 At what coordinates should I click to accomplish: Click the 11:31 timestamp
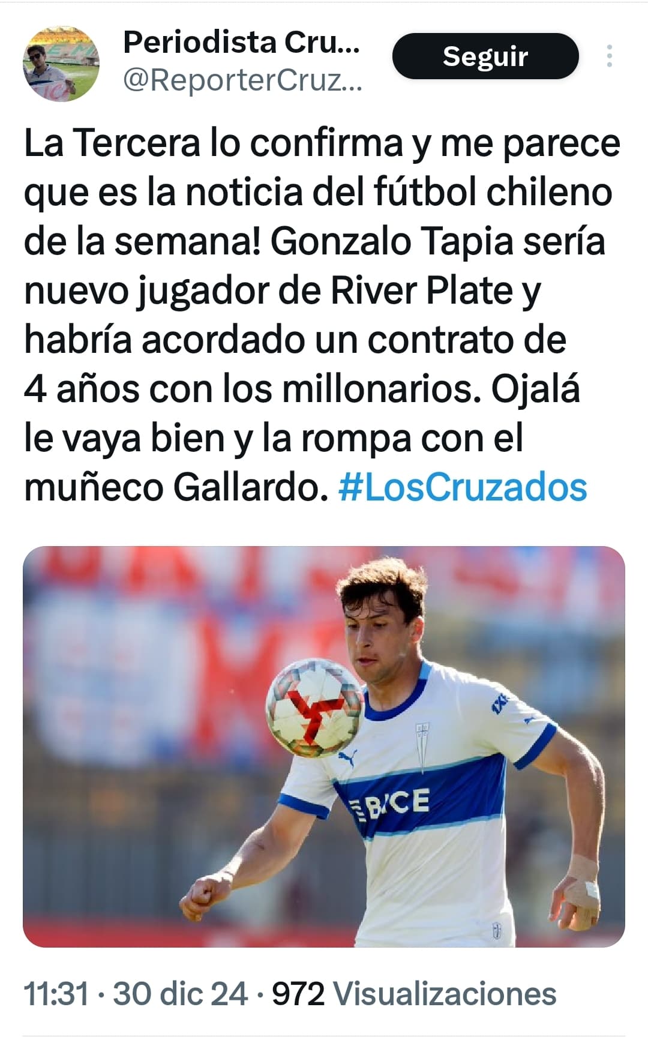click(56, 993)
